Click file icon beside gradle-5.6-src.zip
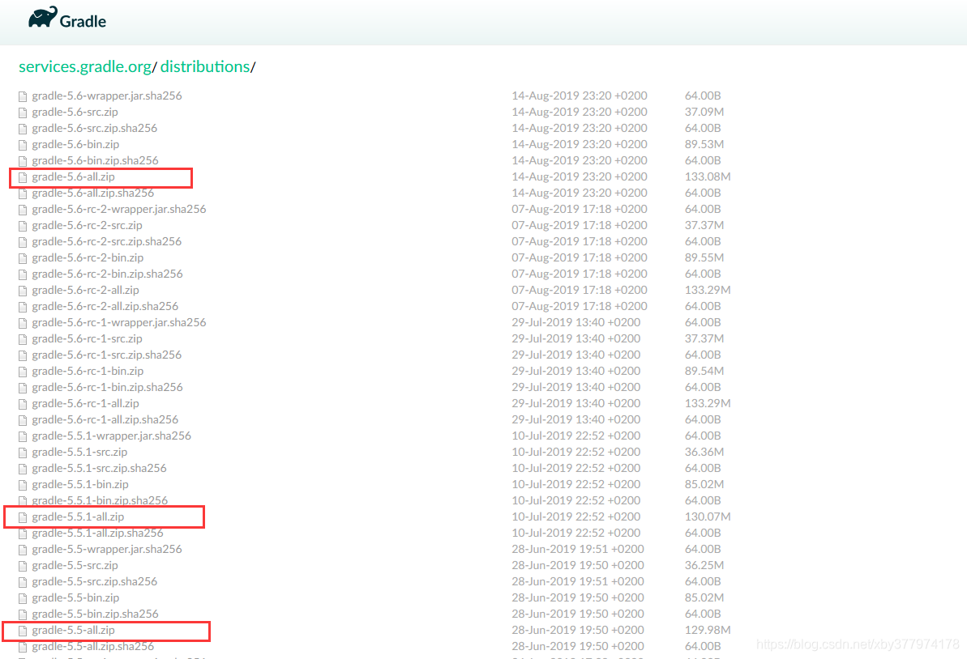This screenshot has height=659, width=967. pos(23,113)
